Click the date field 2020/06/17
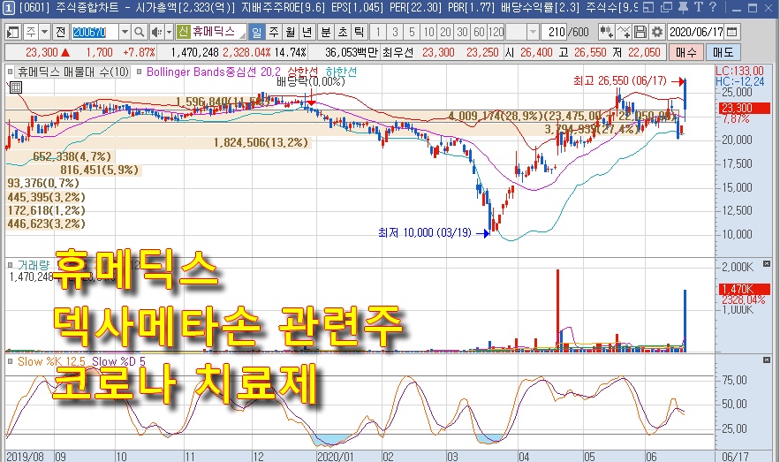 (x=696, y=33)
